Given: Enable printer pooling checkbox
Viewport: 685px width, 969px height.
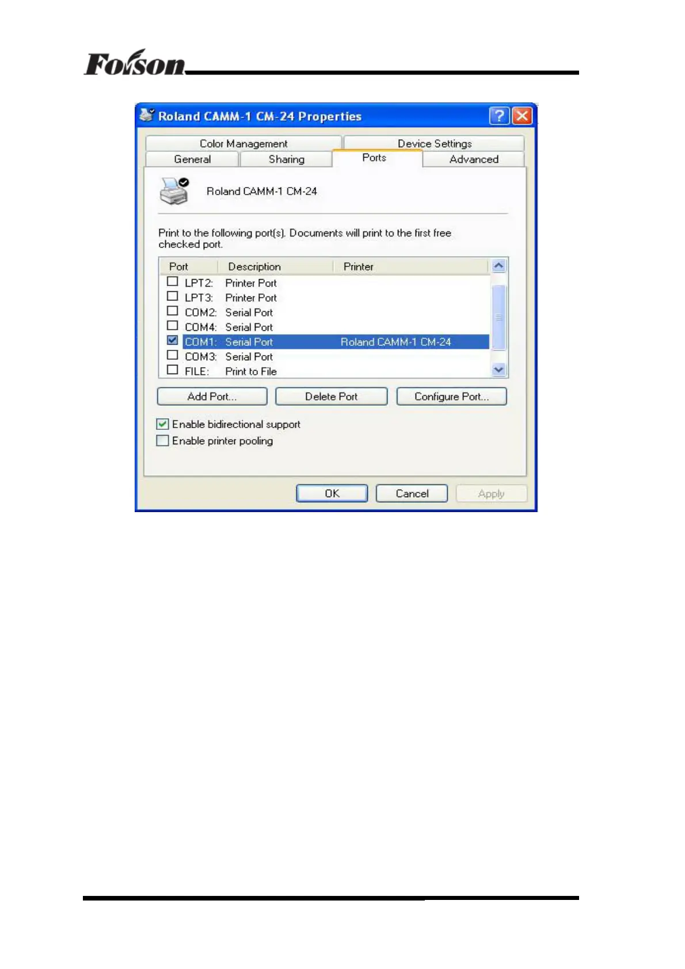Looking at the screenshot, I should pyautogui.click(x=163, y=441).
